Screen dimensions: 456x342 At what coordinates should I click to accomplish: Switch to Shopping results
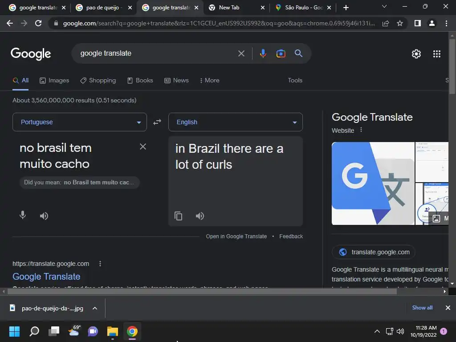[98, 80]
